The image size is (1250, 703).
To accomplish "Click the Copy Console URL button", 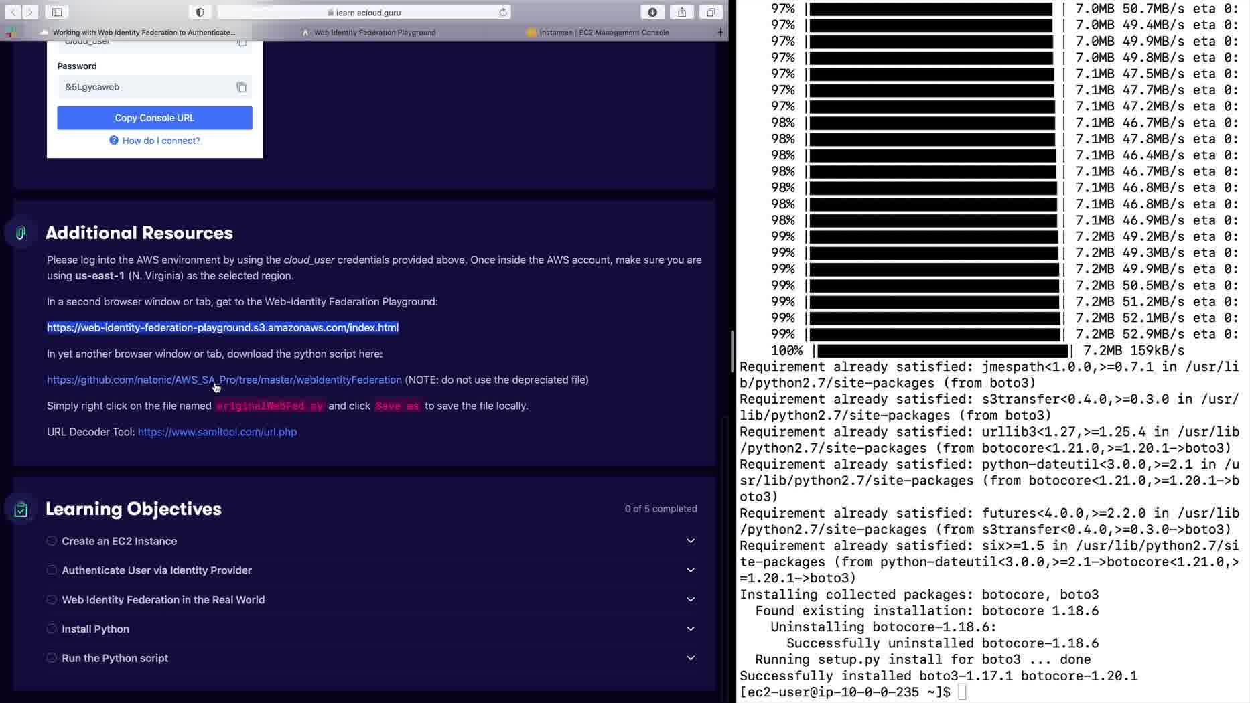I will tap(154, 118).
